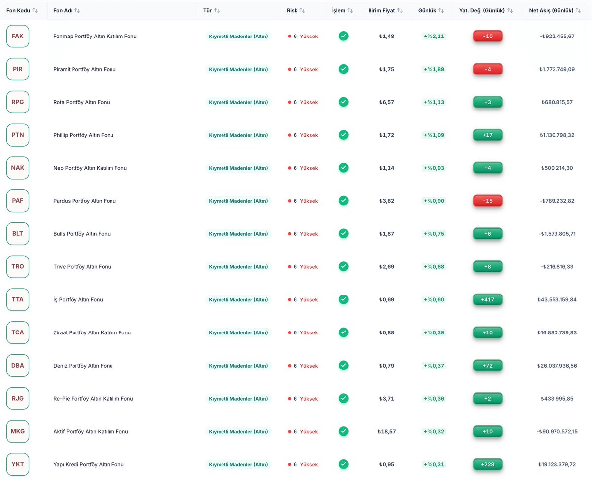592x480 pixels.
Task: Click İşlem checkmark icon for Deniz fund
Action: 344,365
